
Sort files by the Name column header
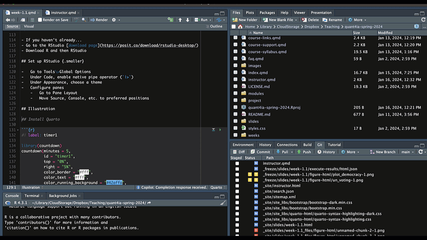pos(258,32)
